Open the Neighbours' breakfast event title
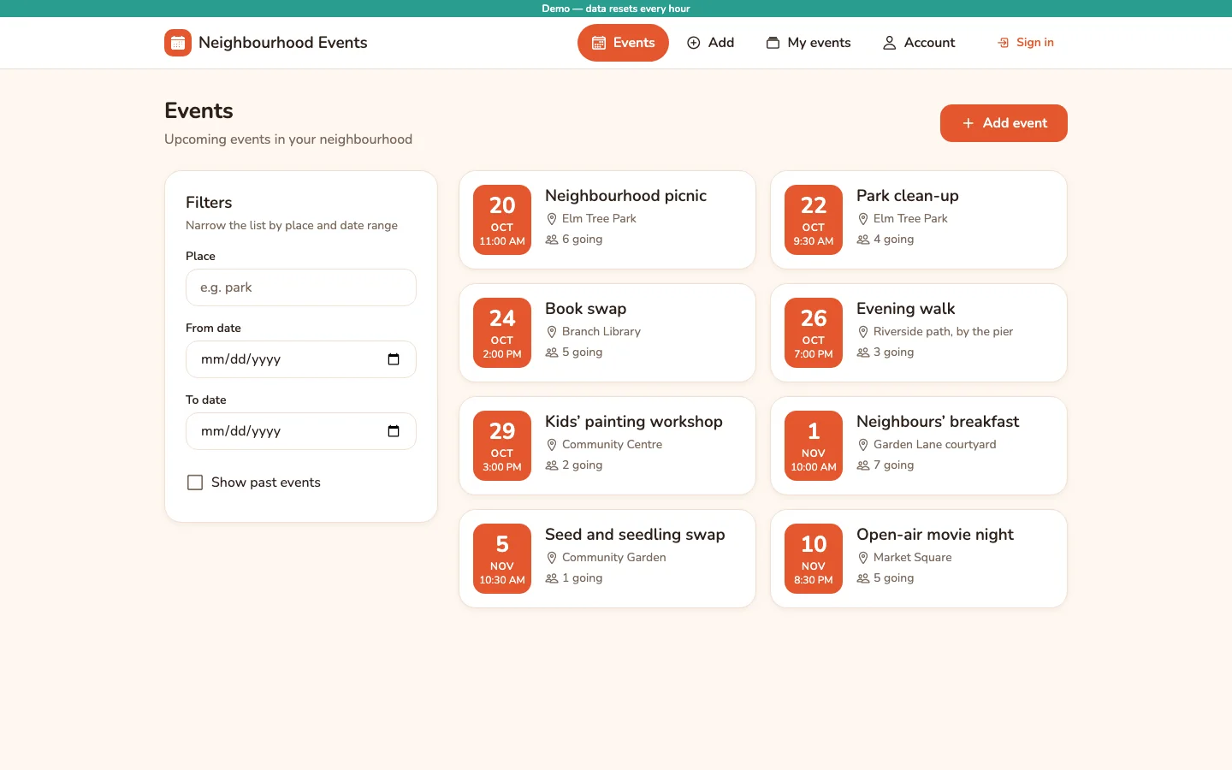This screenshot has width=1232, height=770. coord(938,422)
